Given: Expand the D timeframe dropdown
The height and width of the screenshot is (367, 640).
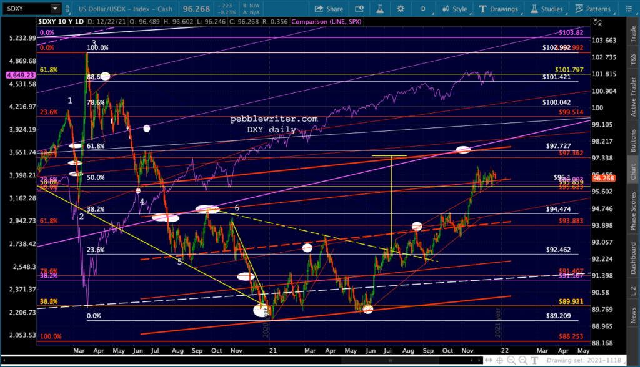Looking at the screenshot, I should point(424,9).
